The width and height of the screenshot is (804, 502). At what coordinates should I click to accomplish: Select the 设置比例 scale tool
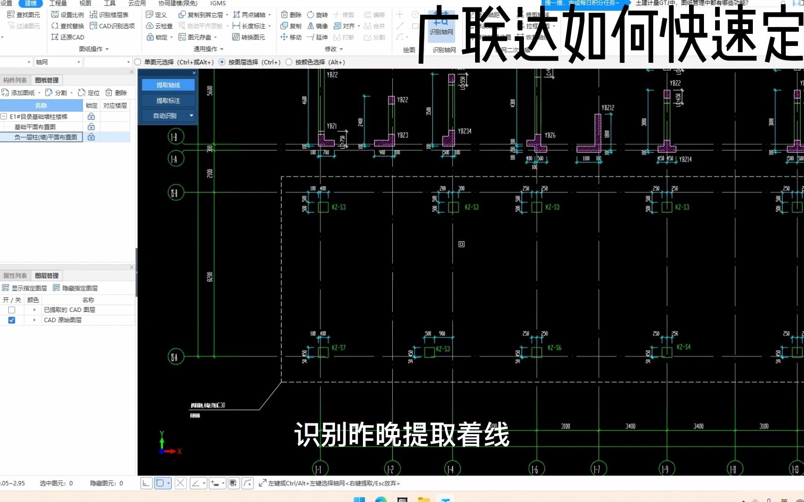(67, 15)
